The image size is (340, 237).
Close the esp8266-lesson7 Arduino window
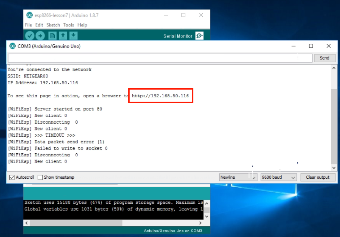tap(201, 15)
